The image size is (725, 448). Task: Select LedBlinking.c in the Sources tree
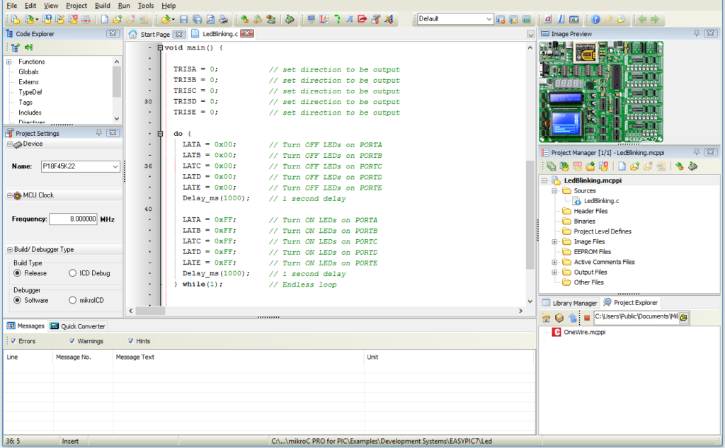(601, 201)
